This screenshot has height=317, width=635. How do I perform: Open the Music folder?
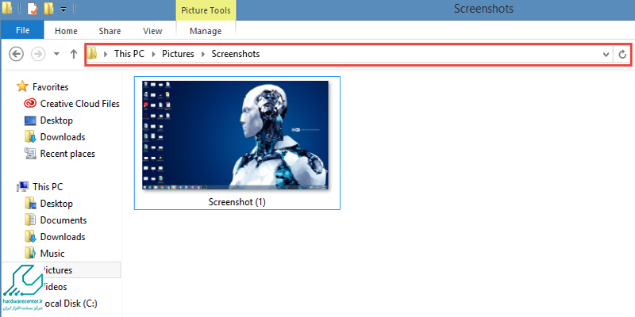[x=52, y=254]
